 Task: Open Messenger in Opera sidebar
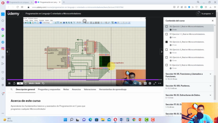tap(3, 29)
